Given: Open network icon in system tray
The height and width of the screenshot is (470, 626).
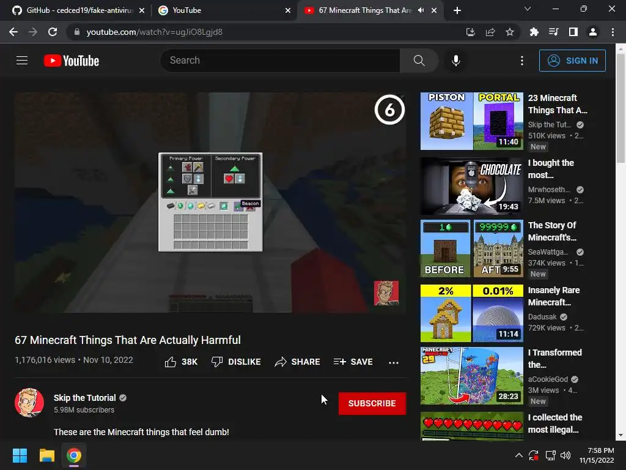Looking at the screenshot, I should (551, 455).
